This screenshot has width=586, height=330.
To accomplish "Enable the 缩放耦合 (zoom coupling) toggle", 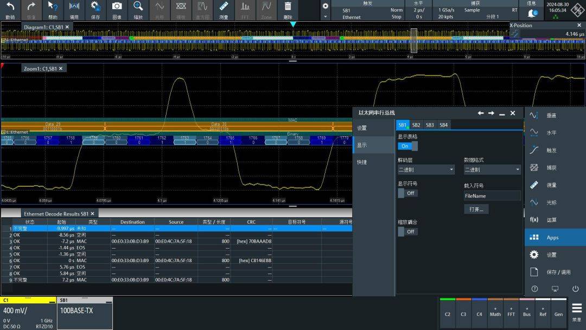I will coord(407,232).
